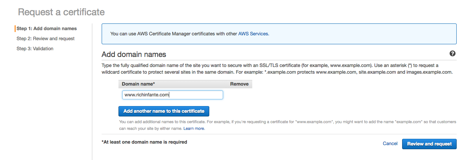Viewport: 472px width, 160px height.
Task: Click the Domain name* column header
Action: click(x=138, y=84)
